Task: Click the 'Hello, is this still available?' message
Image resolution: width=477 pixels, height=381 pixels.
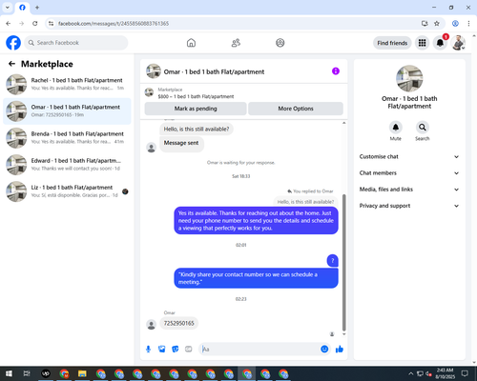Action: click(197, 129)
